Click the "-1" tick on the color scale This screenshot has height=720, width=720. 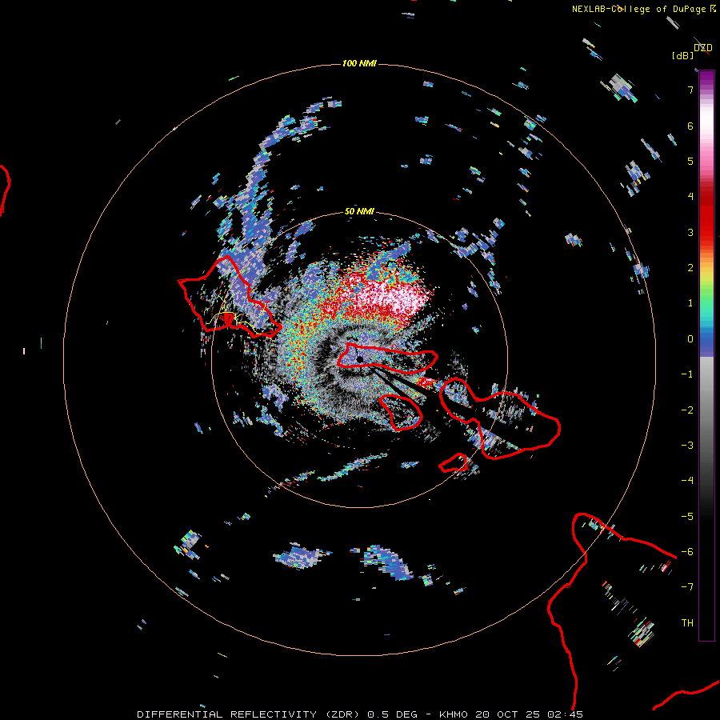pos(687,374)
